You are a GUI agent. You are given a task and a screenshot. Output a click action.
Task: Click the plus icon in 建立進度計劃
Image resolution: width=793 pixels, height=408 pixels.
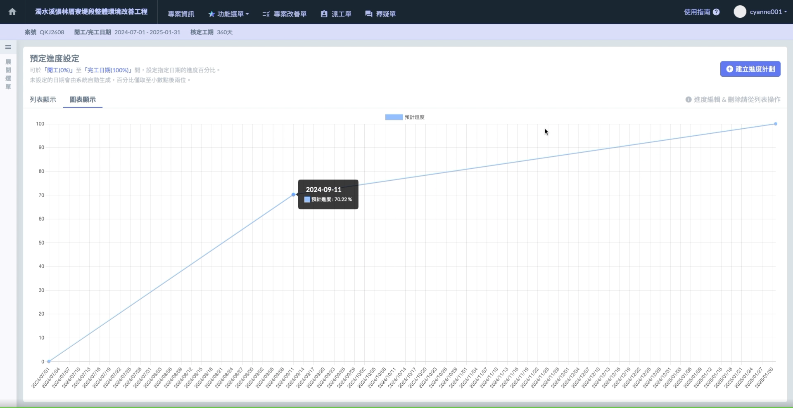coord(730,69)
